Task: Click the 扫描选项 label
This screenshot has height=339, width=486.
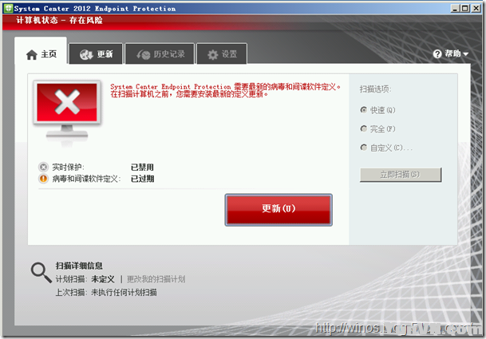Action: [x=375, y=89]
